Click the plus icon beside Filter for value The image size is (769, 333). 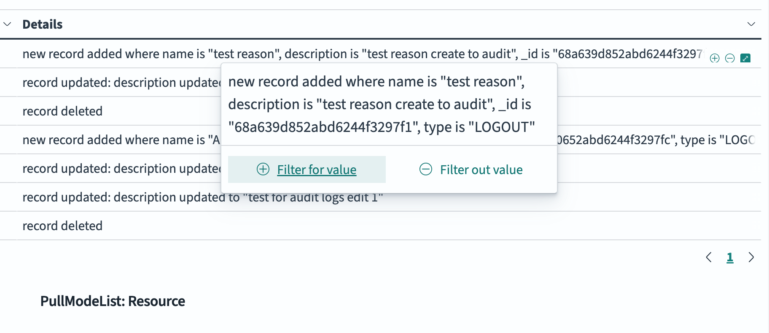(x=263, y=169)
